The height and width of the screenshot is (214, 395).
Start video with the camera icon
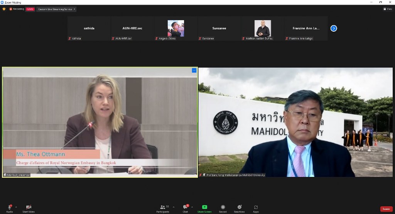pyautogui.click(x=28, y=207)
